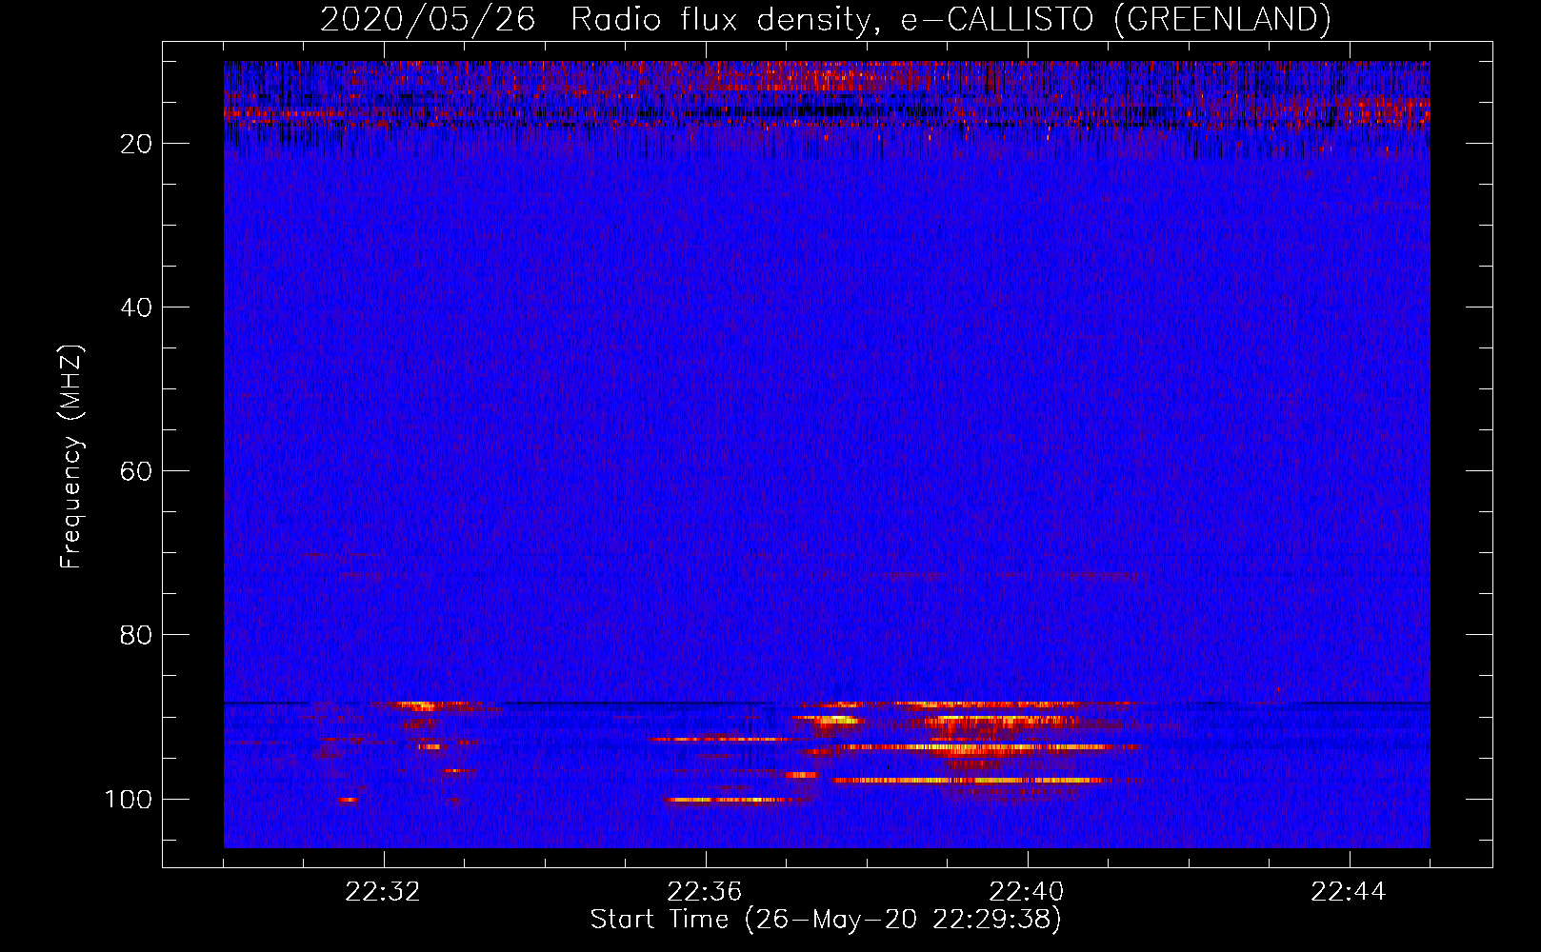This screenshot has height=952, width=1541.
Task: Click the "Frequency (MHZ)" y-axis label
Action: pyautogui.click(x=72, y=457)
